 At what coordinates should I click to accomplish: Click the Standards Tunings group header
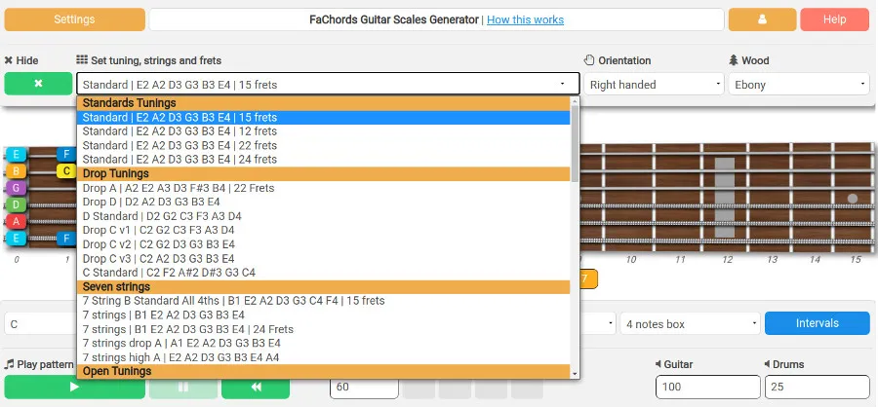[x=324, y=103]
